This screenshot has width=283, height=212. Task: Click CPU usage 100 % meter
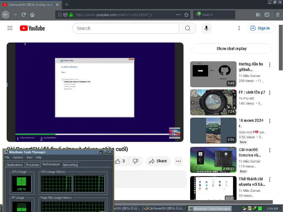tap(22, 184)
